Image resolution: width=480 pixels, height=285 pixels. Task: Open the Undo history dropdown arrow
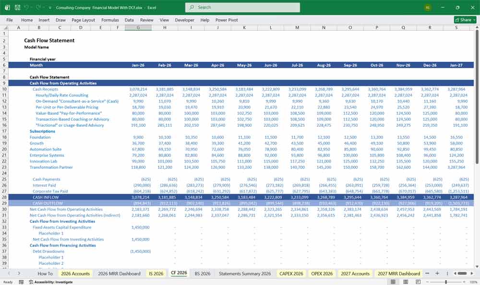(32, 7)
